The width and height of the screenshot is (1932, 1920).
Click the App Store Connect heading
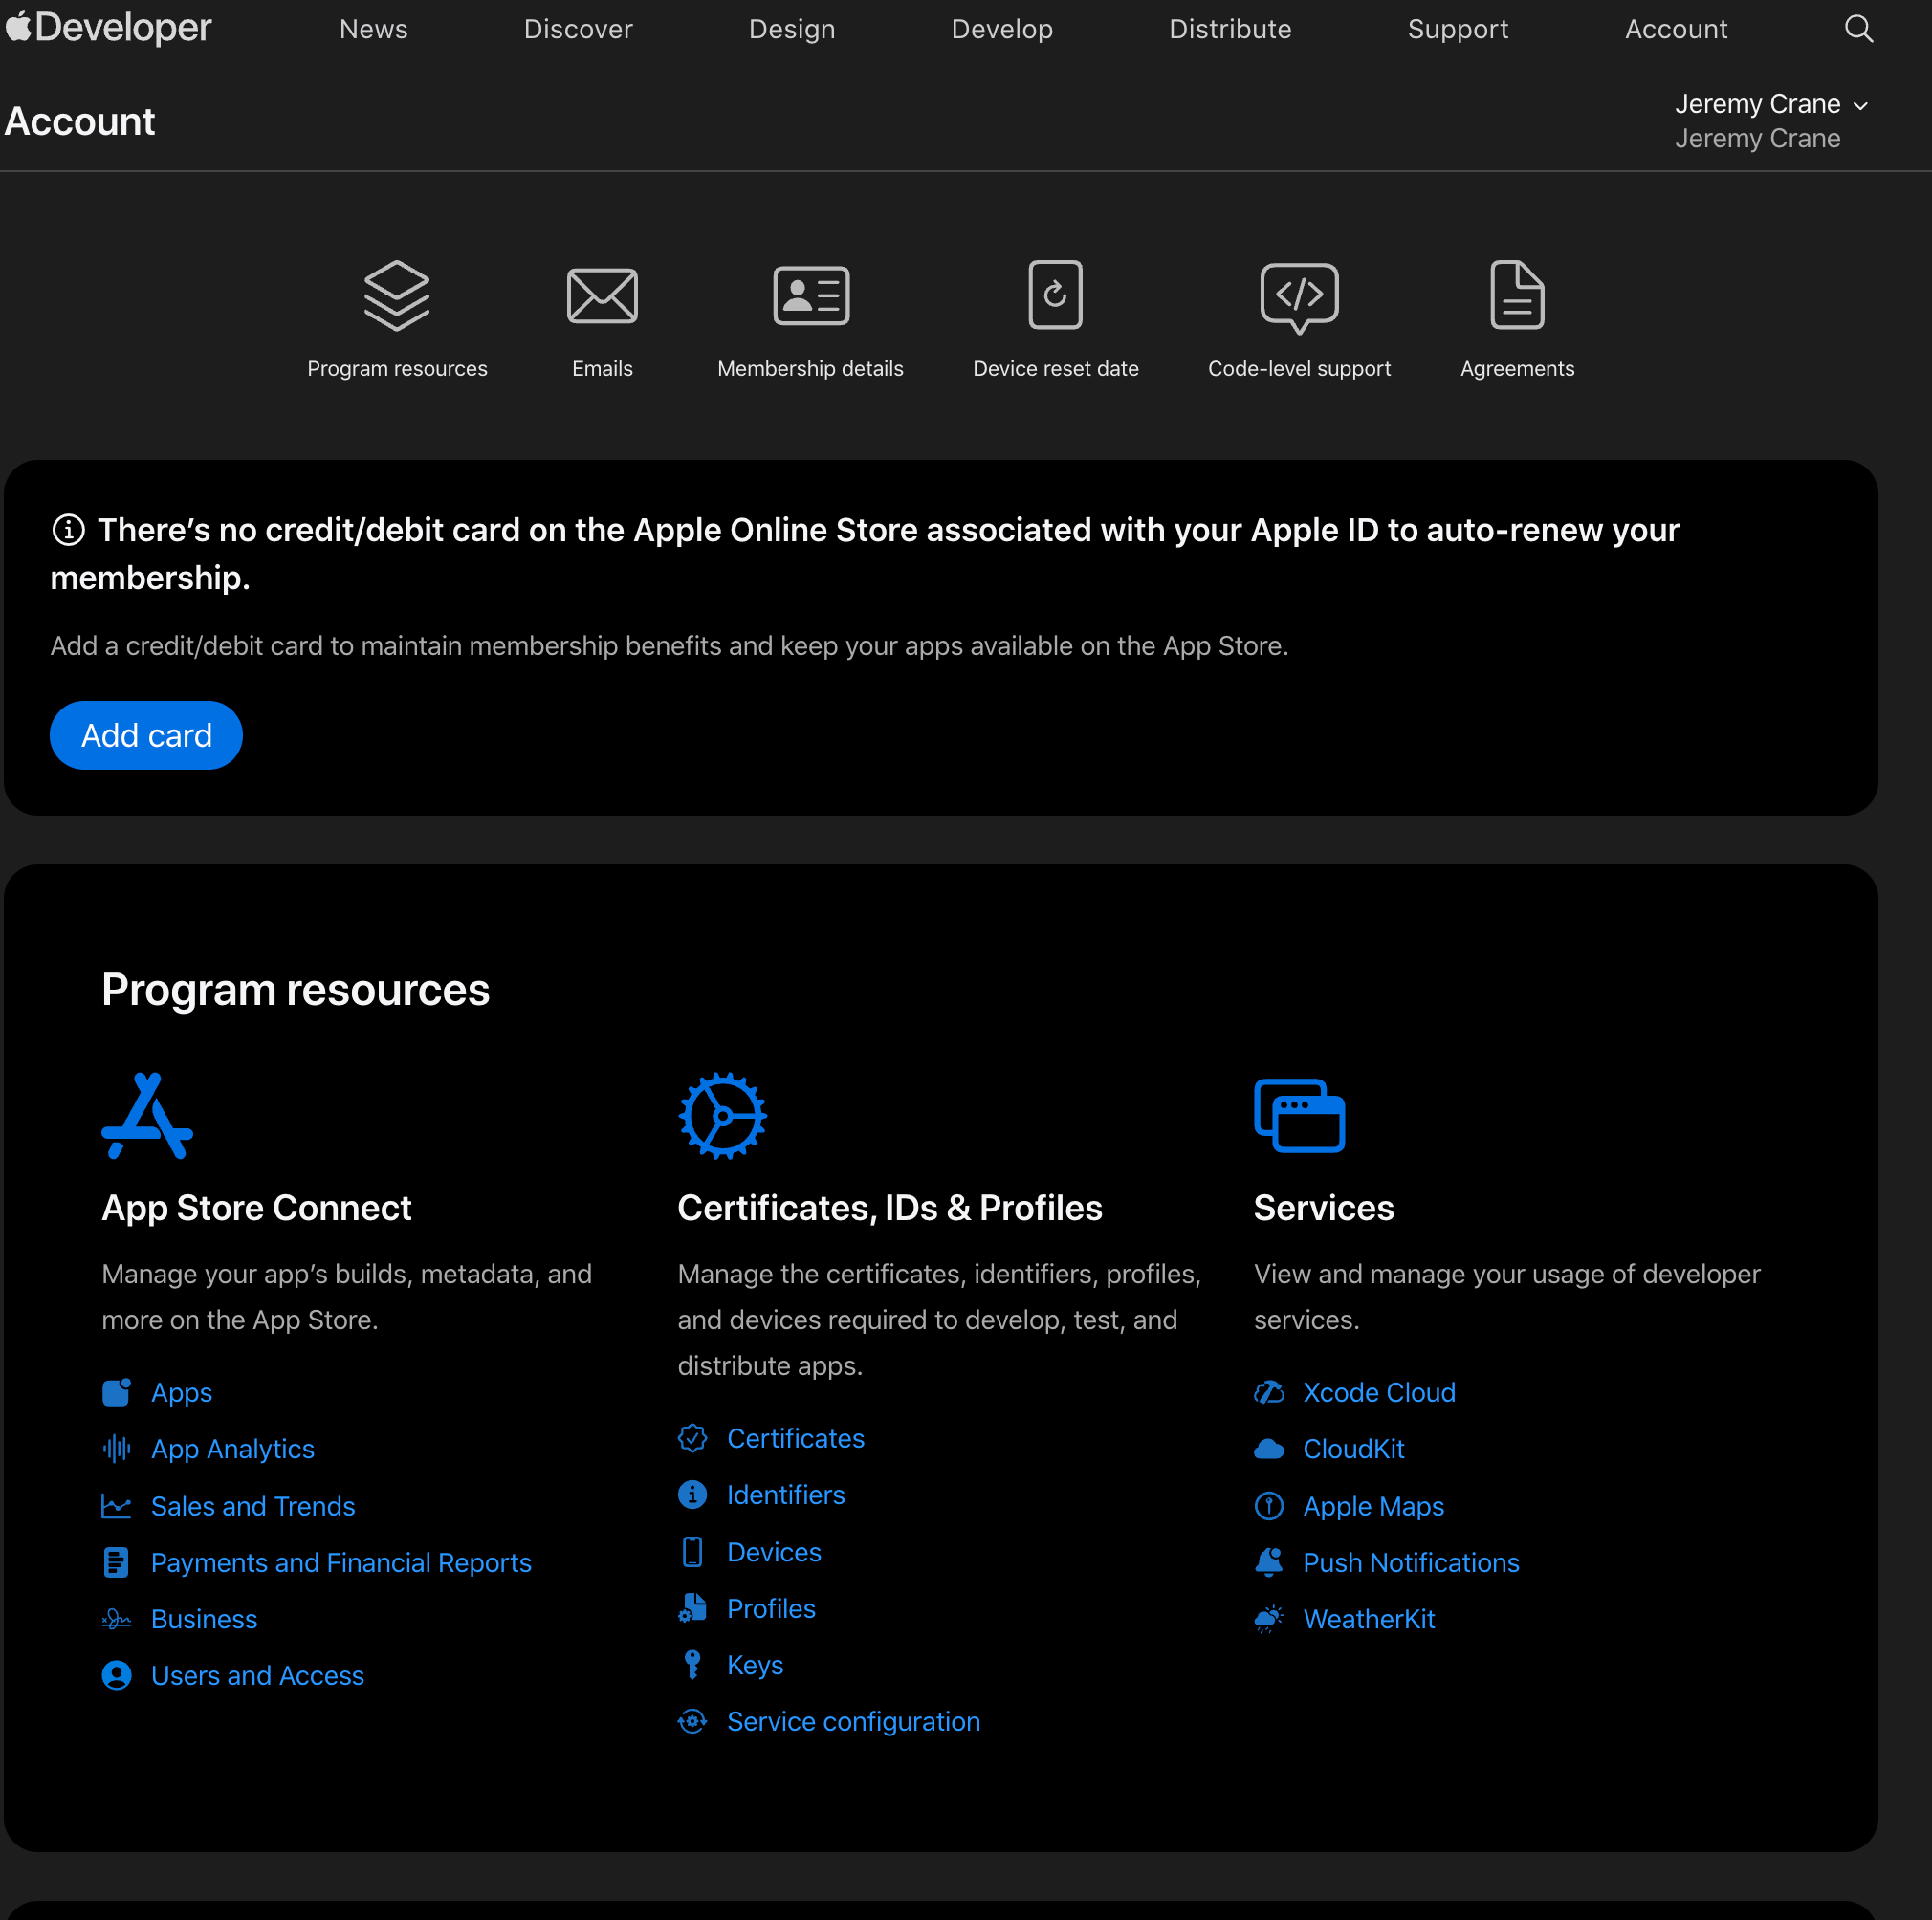tap(256, 1208)
